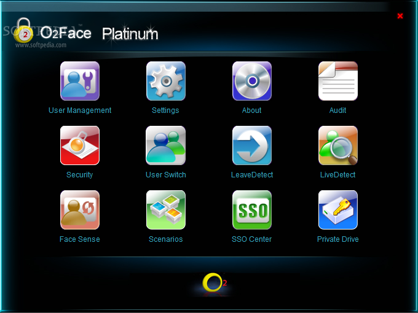
Task: Click the 'Face Sense' label
Action: [80, 239]
